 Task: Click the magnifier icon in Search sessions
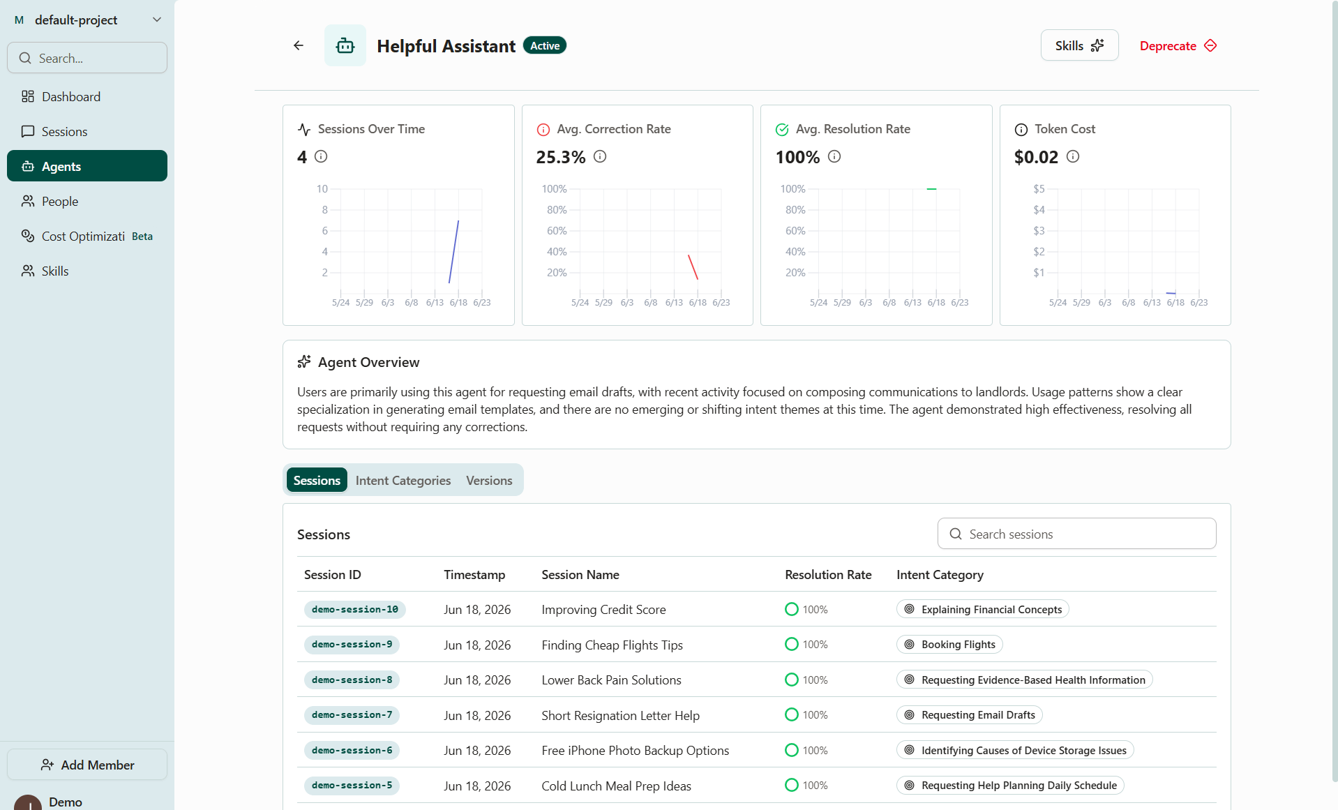click(x=956, y=534)
